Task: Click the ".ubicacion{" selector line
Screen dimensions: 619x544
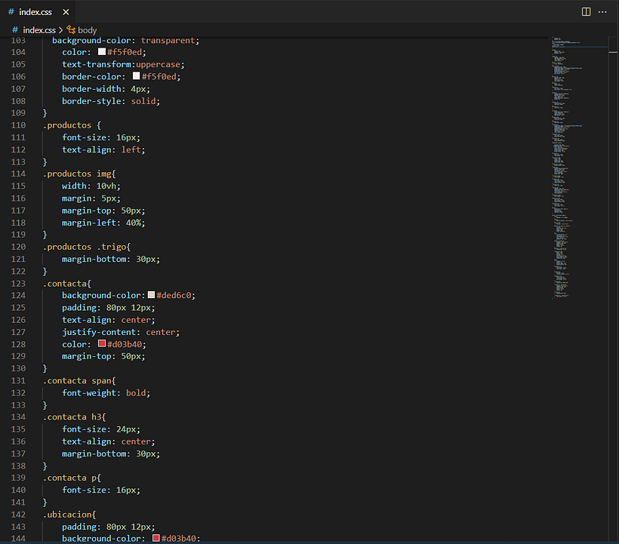Action: (69, 515)
